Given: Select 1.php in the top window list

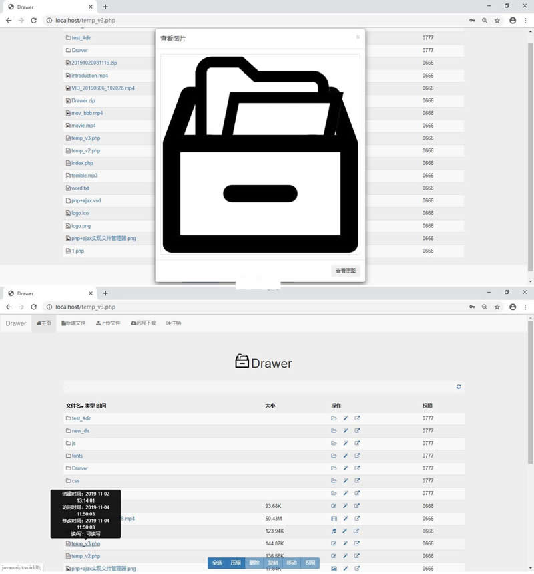Looking at the screenshot, I should pos(78,251).
